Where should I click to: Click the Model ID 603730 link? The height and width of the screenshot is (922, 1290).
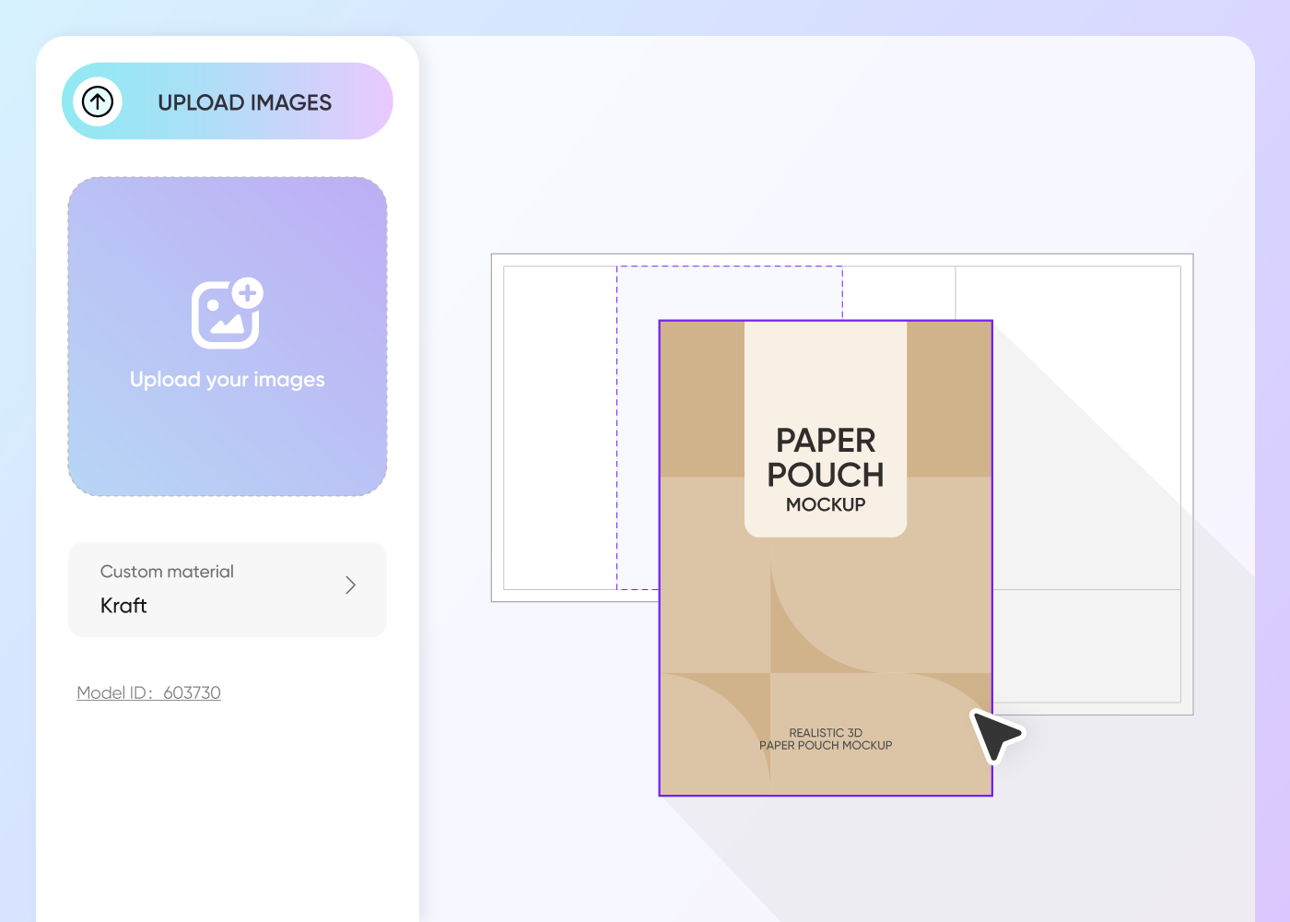148,692
